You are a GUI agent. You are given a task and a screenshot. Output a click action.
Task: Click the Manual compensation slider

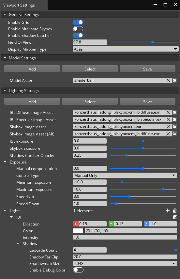(143, 168)
